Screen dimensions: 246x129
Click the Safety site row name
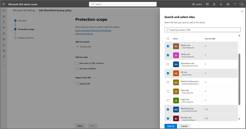185,54
